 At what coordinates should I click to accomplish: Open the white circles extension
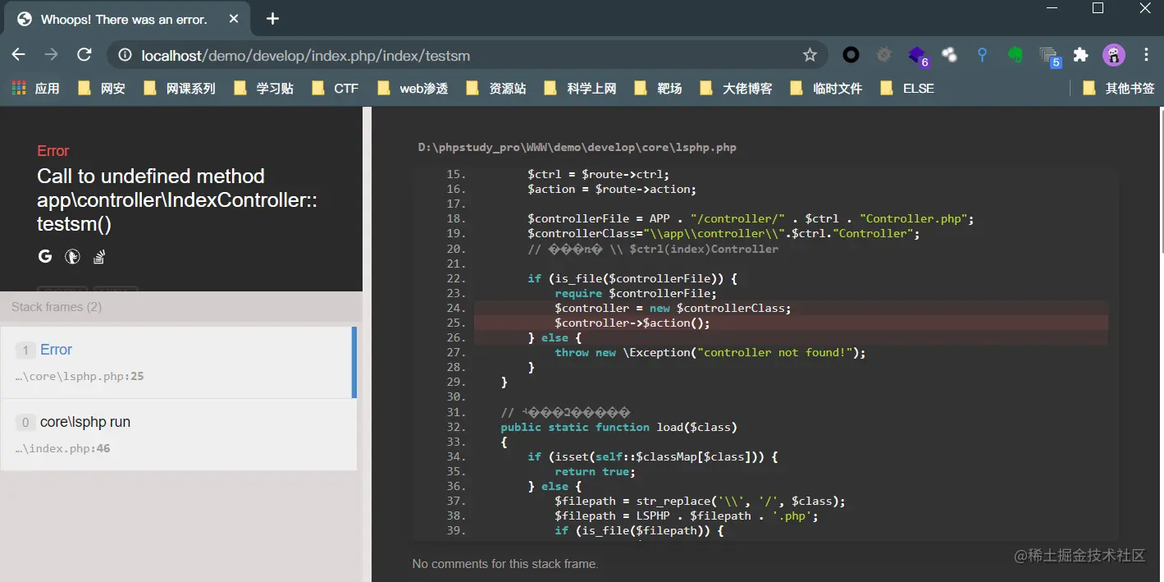coord(949,55)
